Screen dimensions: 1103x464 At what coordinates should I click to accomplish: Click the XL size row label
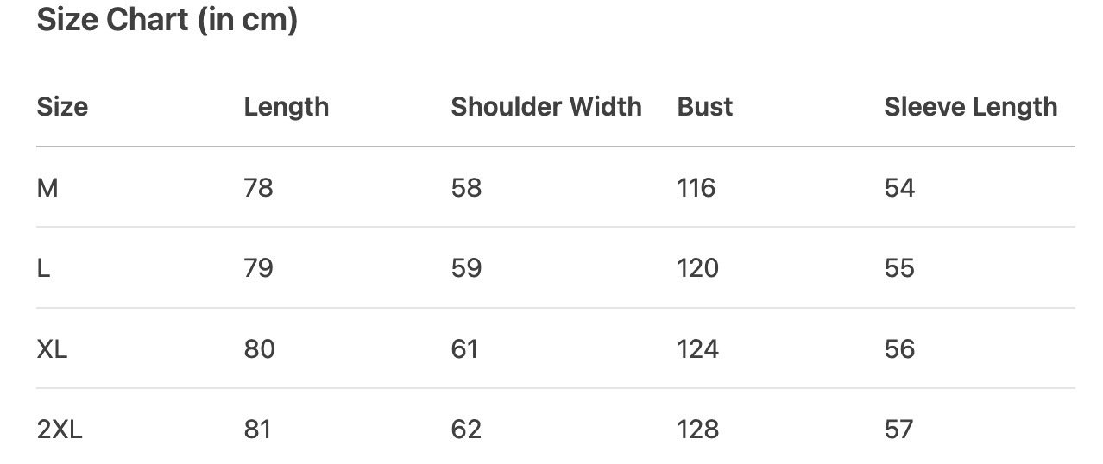[x=52, y=349]
